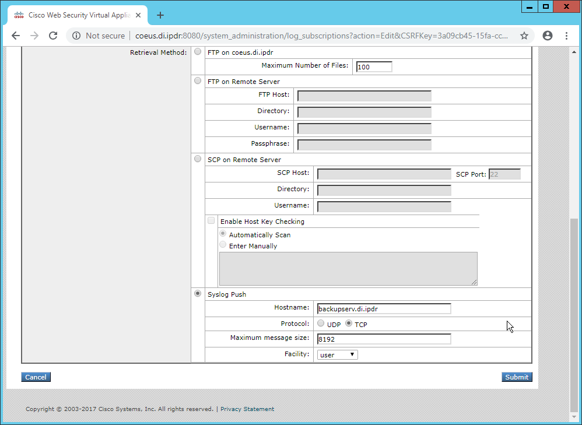Click the site information icon
This screenshot has height=425, width=582.
(x=76, y=36)
